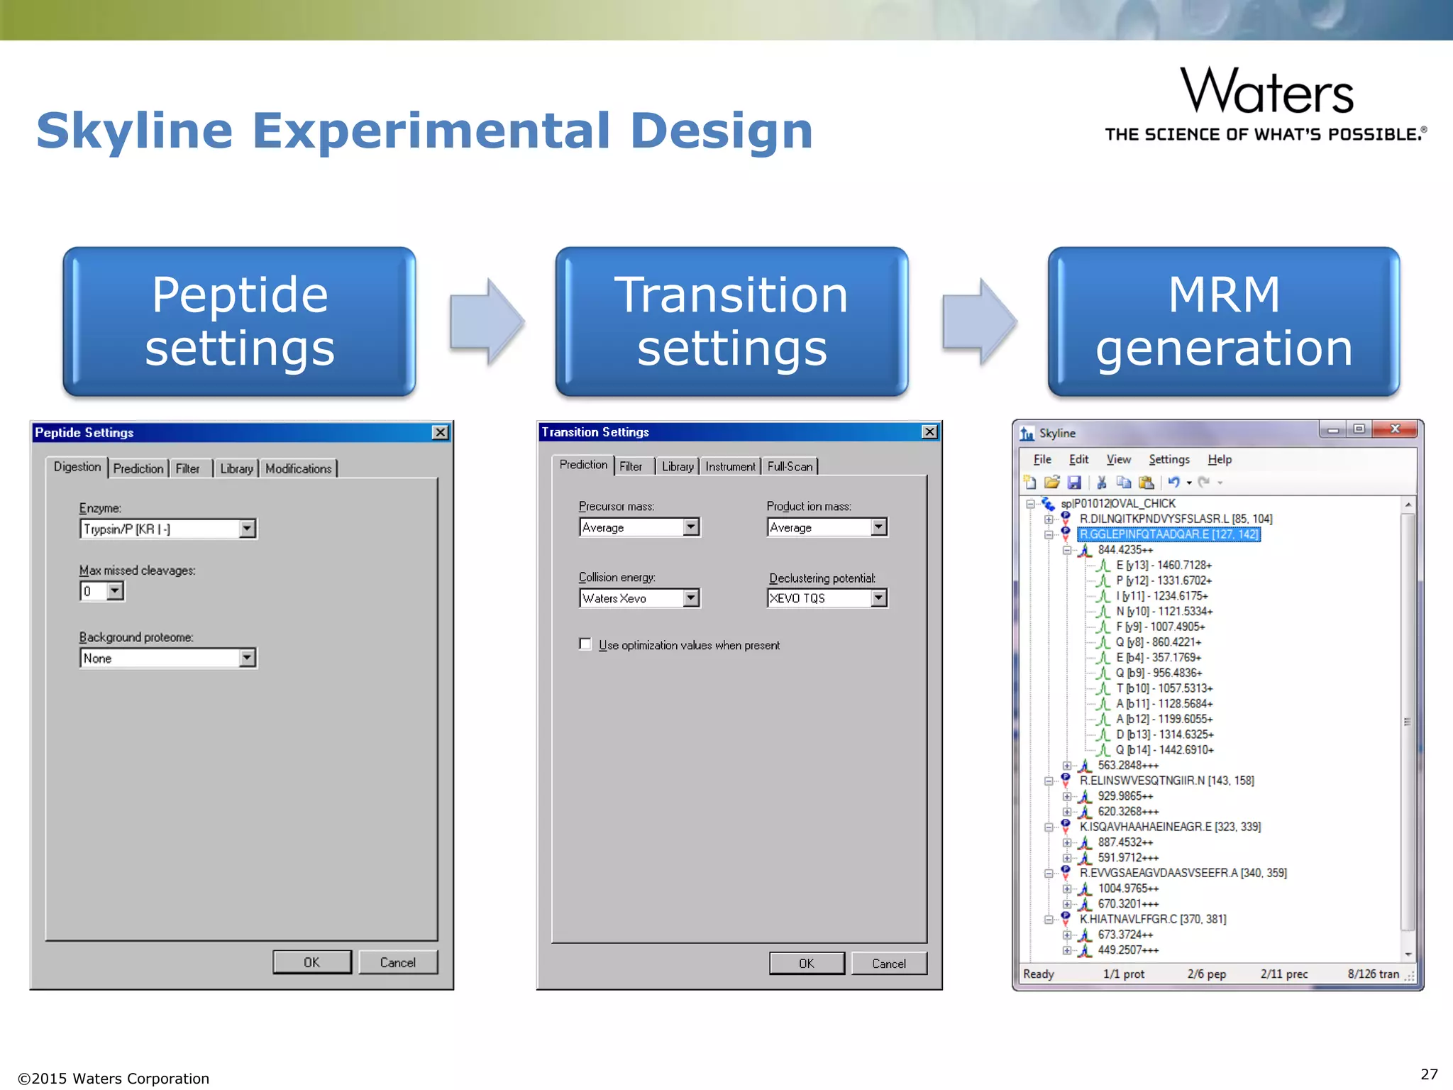Screen dimensions: 1453x1090
Task: Switch to Modifications tab in Peptide Settings
Action: [298, 468]
